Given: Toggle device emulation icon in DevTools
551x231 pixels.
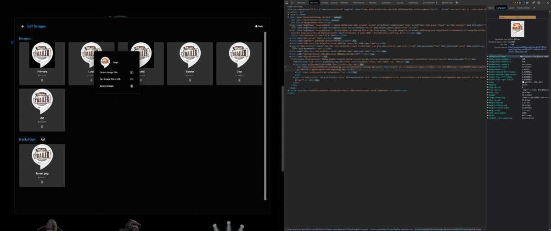Looking at the screenshot, I should point(292,3).
